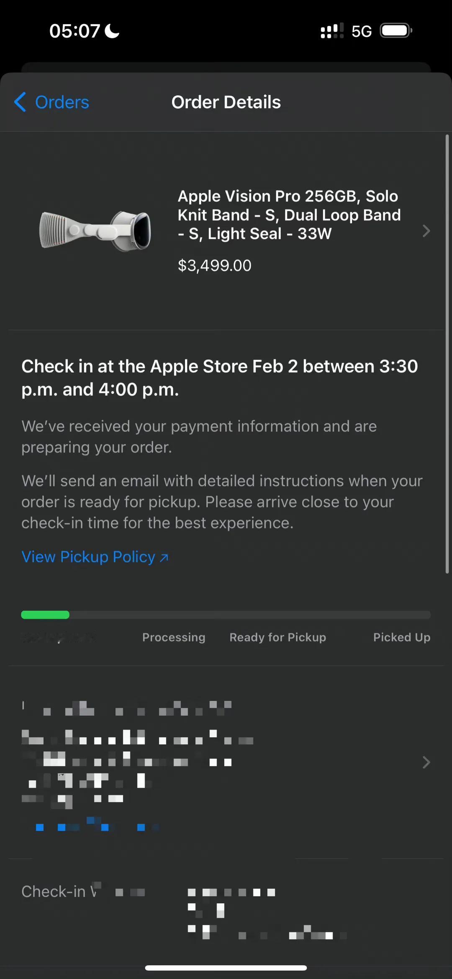Viewport: 452px width, 979px height.
Task: Expand the pixelated pickup details chevron
Action: [x=426, y=762]
